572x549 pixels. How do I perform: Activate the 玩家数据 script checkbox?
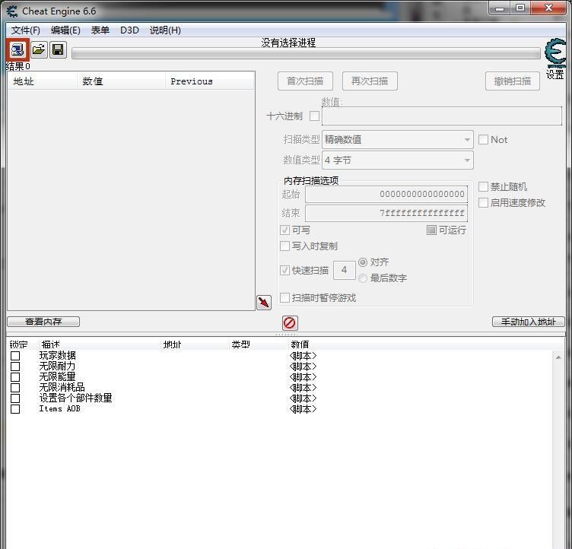click(15, 356)
